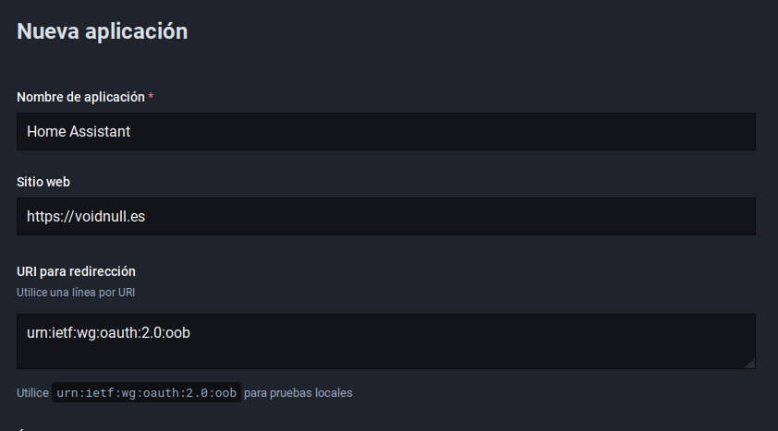
Task: Click the textarea resize handle
Action: pos(749,364)
